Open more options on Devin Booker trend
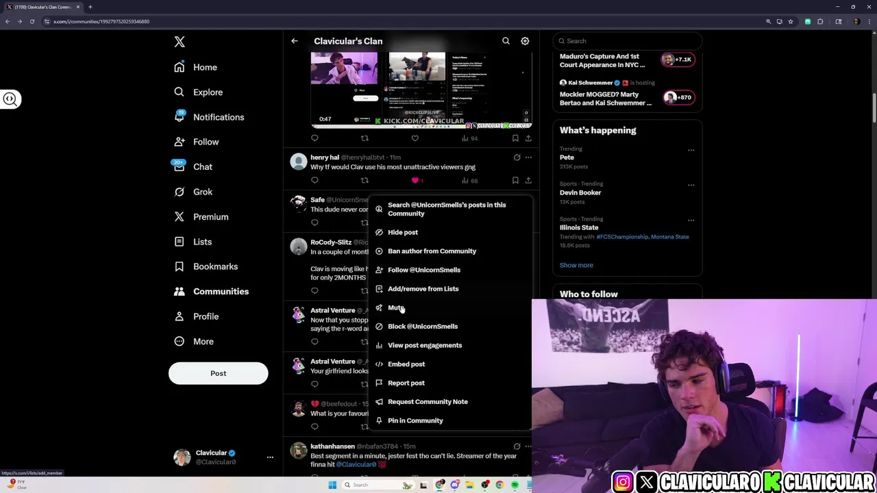 [691, 185]
